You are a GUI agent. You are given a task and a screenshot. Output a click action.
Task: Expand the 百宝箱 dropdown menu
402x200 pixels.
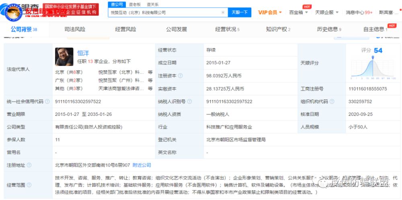(299, 12)
